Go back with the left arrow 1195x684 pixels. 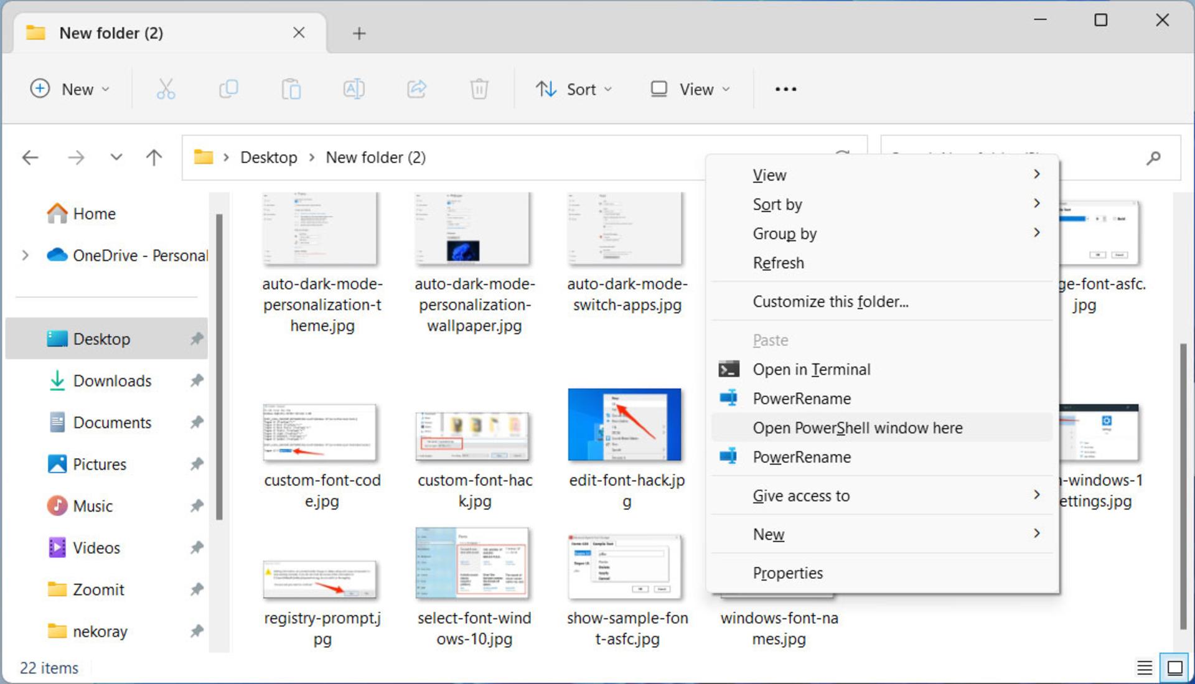30,157
